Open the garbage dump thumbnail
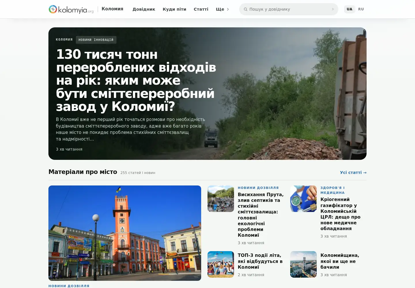 [x=221, y=199]
